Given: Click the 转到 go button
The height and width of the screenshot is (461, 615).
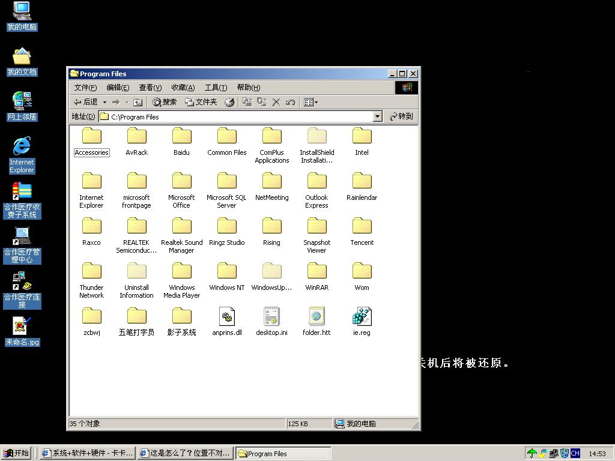Looking at the screenshot, I should 401,116.
